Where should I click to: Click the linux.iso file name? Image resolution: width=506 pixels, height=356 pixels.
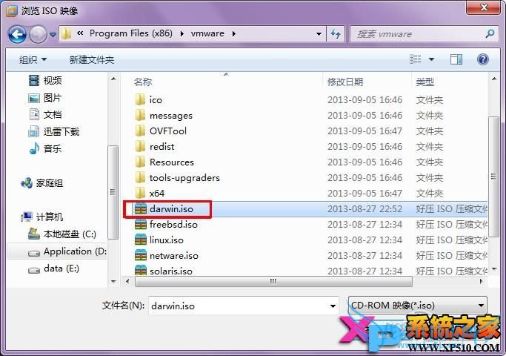[167, 240]
